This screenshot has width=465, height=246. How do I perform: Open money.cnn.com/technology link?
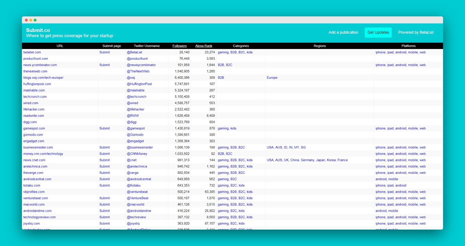[43, 154]
